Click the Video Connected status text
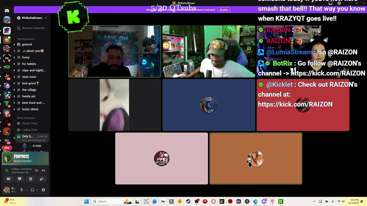This screenshot has width=367, height=206. tap(22, 169)
